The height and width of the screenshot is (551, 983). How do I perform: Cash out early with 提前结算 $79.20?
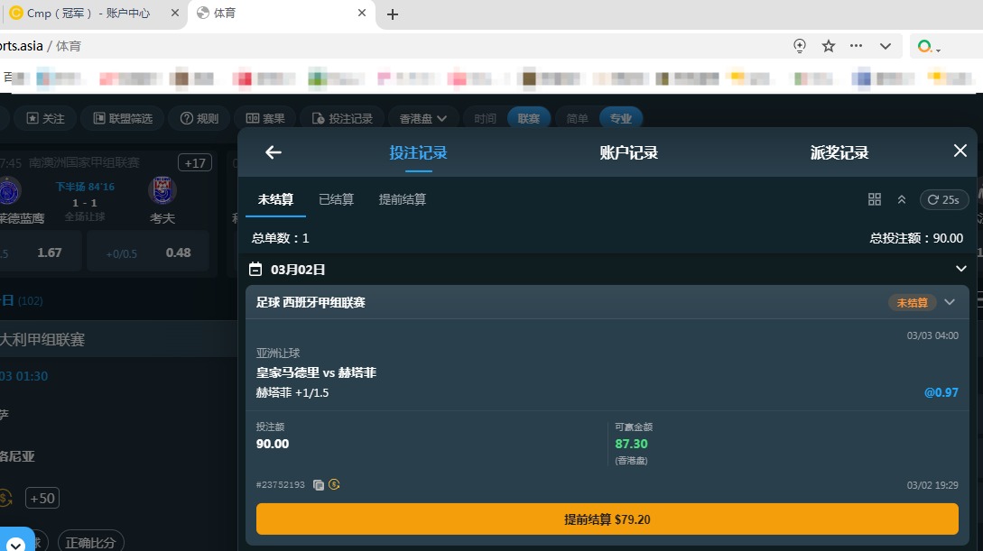611,519
